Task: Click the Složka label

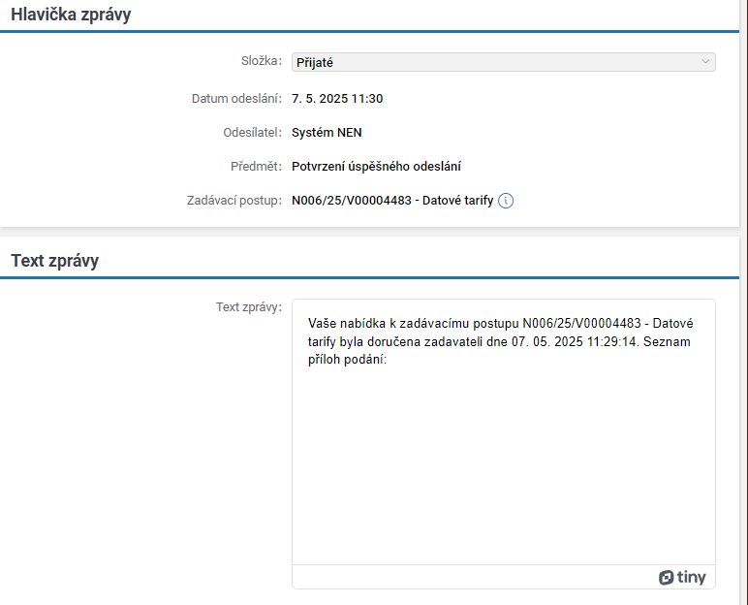Action: [x=262, y=61]
